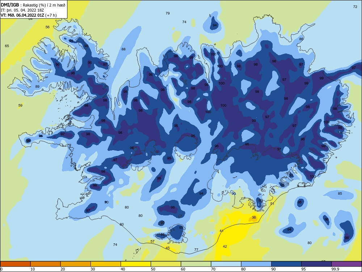Click the legend tick label '0'
The height and width of the screenshot is (272, 362).
click(1, 269)
